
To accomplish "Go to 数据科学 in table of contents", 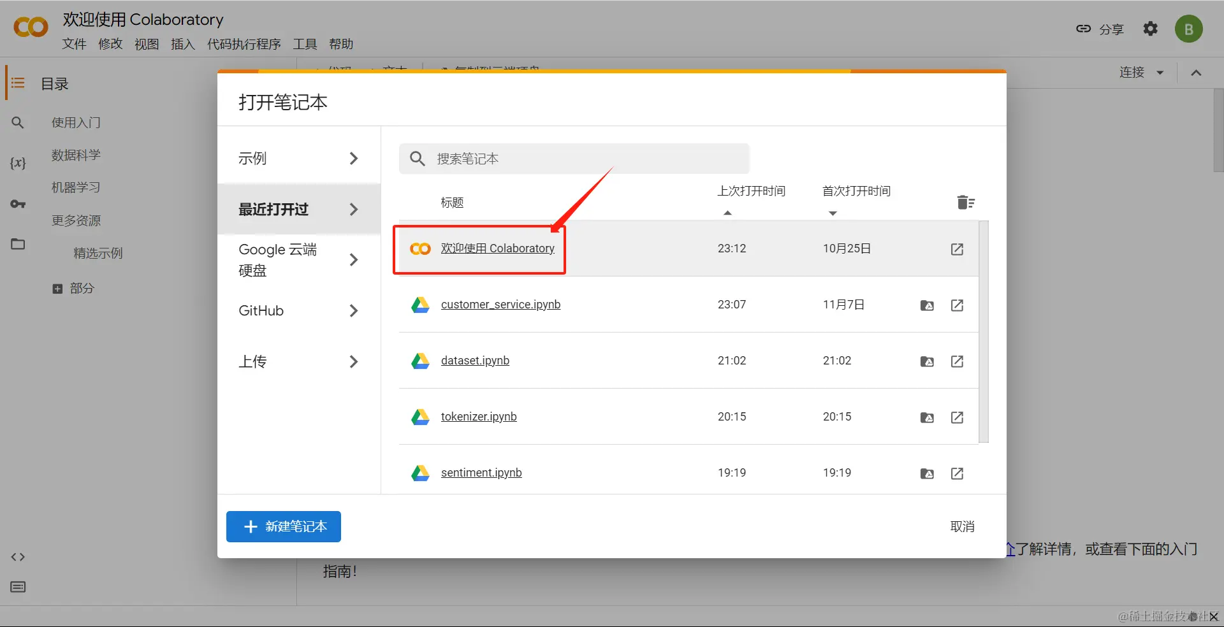I will [76, 155].
